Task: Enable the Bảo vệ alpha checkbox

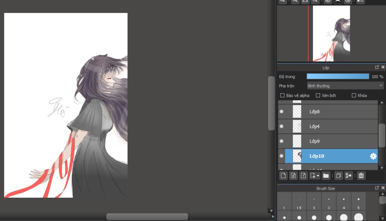Action: tap(282, 95)
